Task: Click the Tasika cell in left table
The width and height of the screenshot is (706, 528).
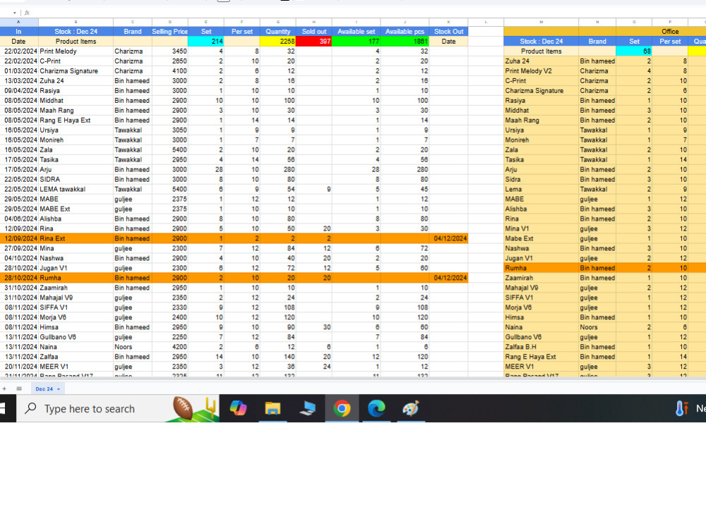Action: coord(76,159)
